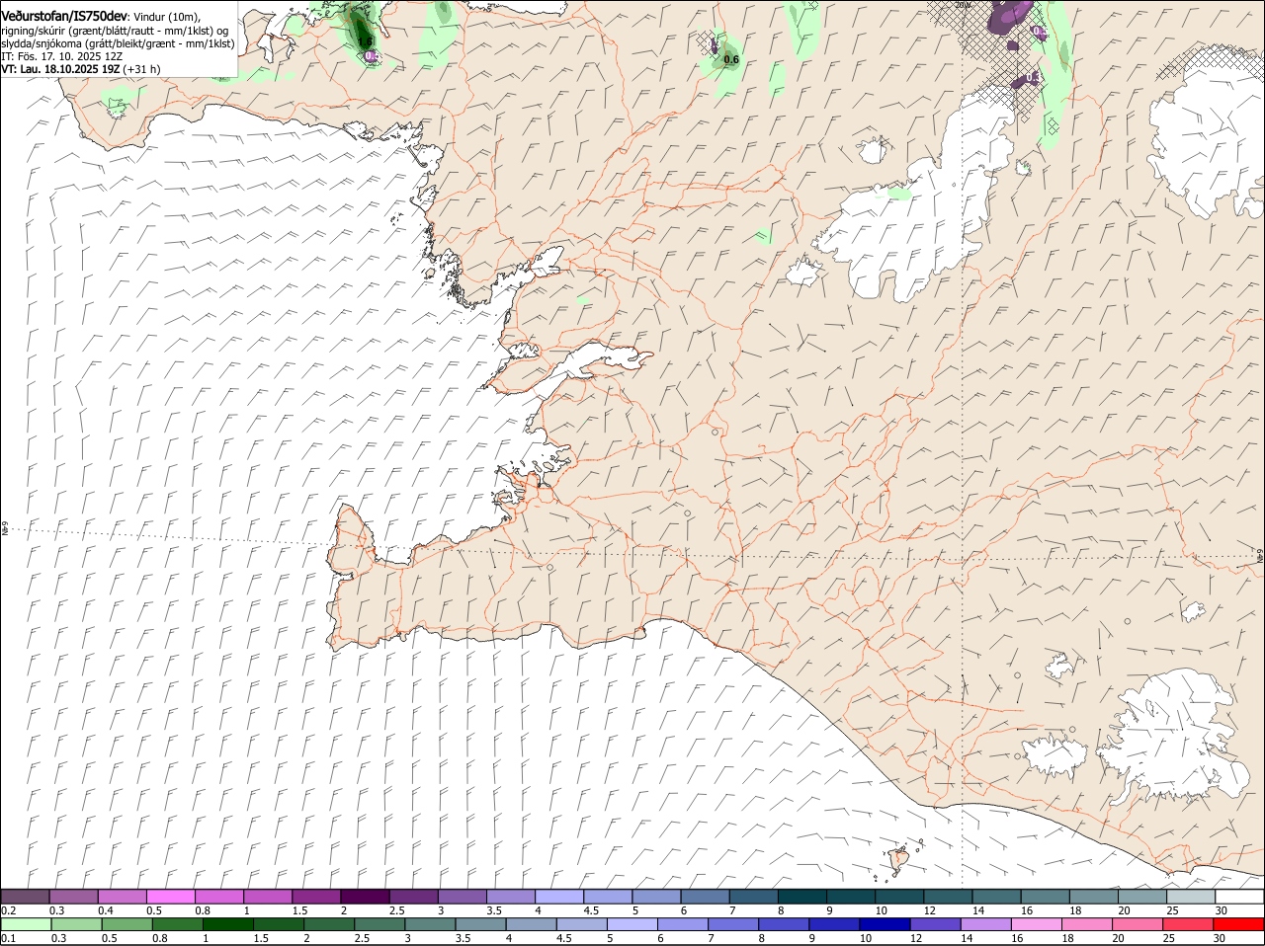
Task: Click the 0.6 precipitation value on the map
Action: point(731,60)
